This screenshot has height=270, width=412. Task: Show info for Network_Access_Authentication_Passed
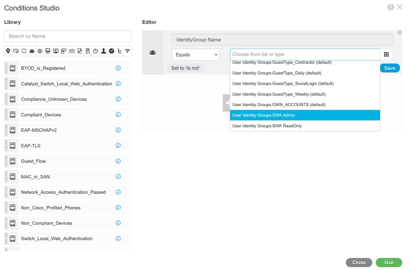[118, 192]
